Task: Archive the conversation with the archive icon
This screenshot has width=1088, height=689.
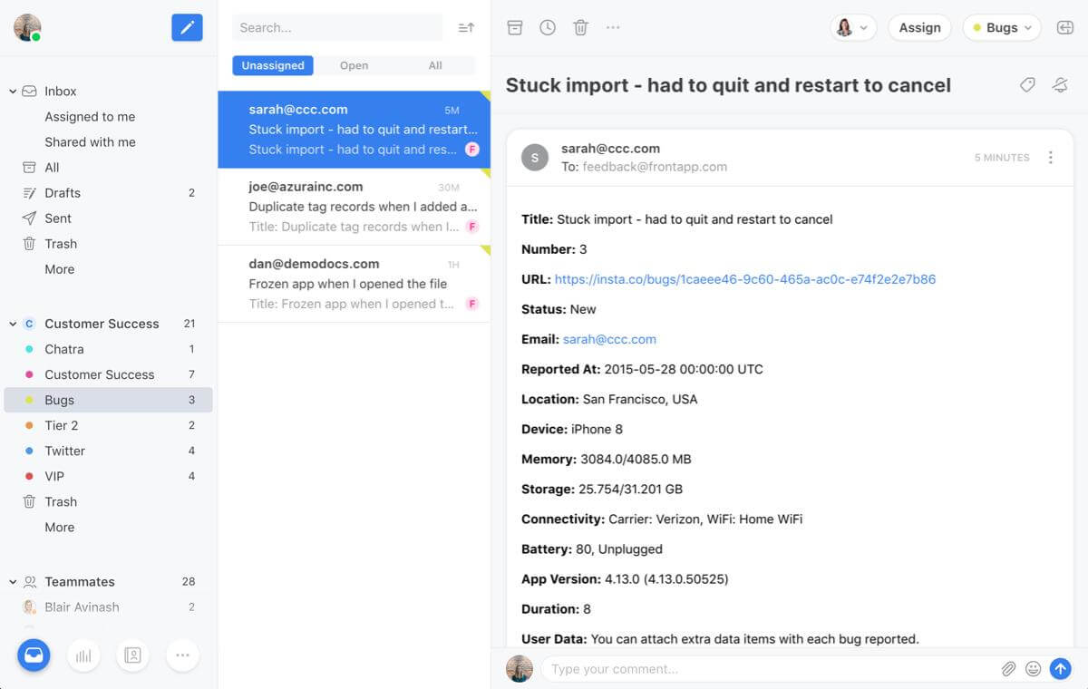Action: [x=515, y=27]
